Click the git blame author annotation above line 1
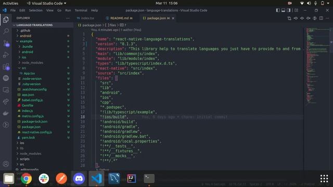The image size is (333, 187). pyautogui.click(x=116, y=30)
